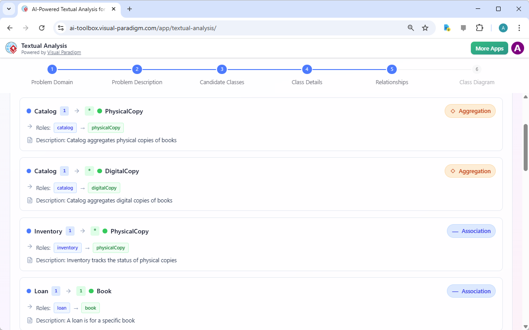Image resolution: width=529 pixels, height=330 pixels.
Task: Click Aggregation badge for Catalog to PhysicalCopy
Action: [470, 111]
